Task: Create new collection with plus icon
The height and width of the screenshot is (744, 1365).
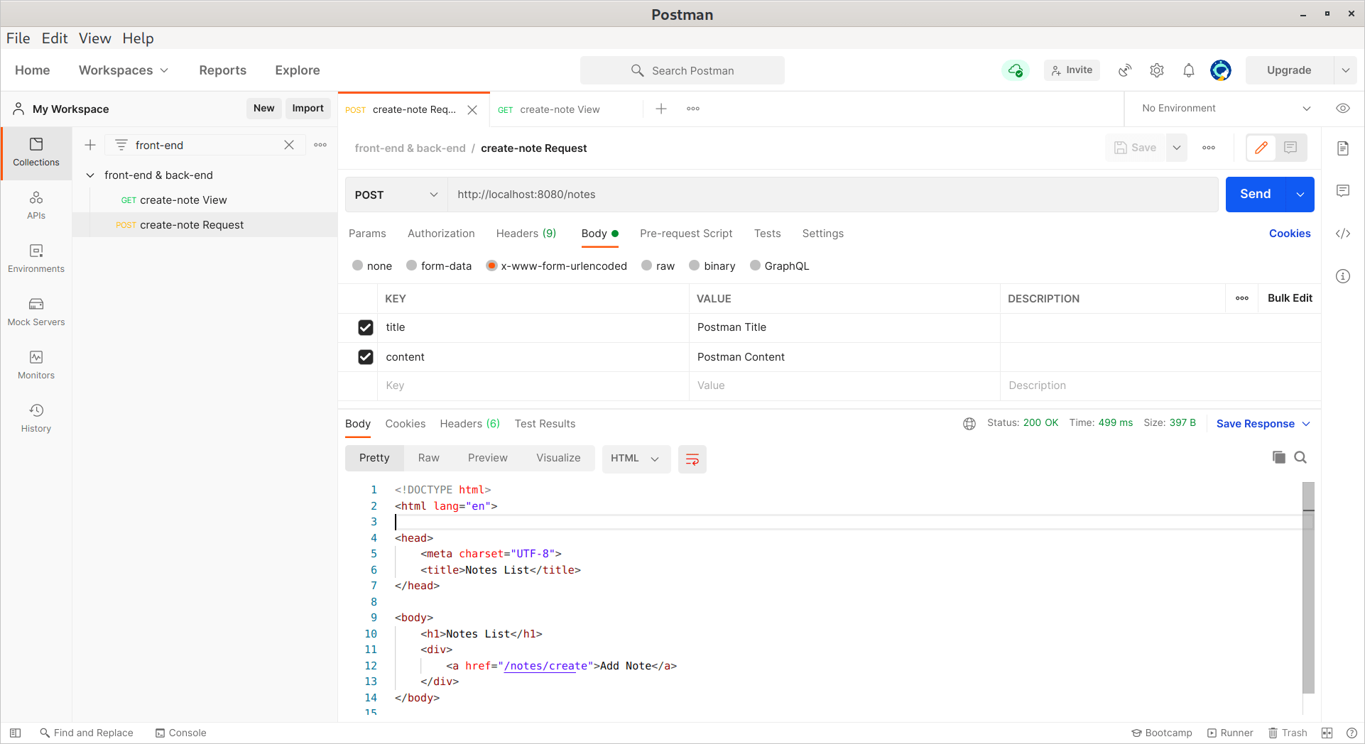Action: (x=90, y=145)
